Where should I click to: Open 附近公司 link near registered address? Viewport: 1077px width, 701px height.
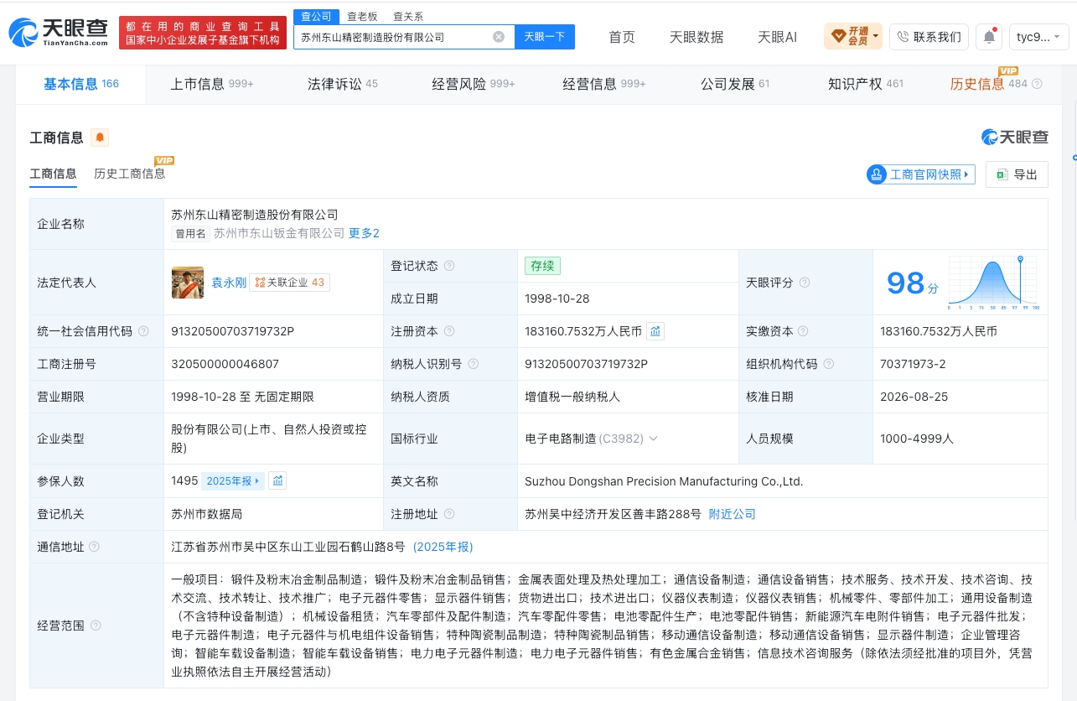(x=733, y=514)
